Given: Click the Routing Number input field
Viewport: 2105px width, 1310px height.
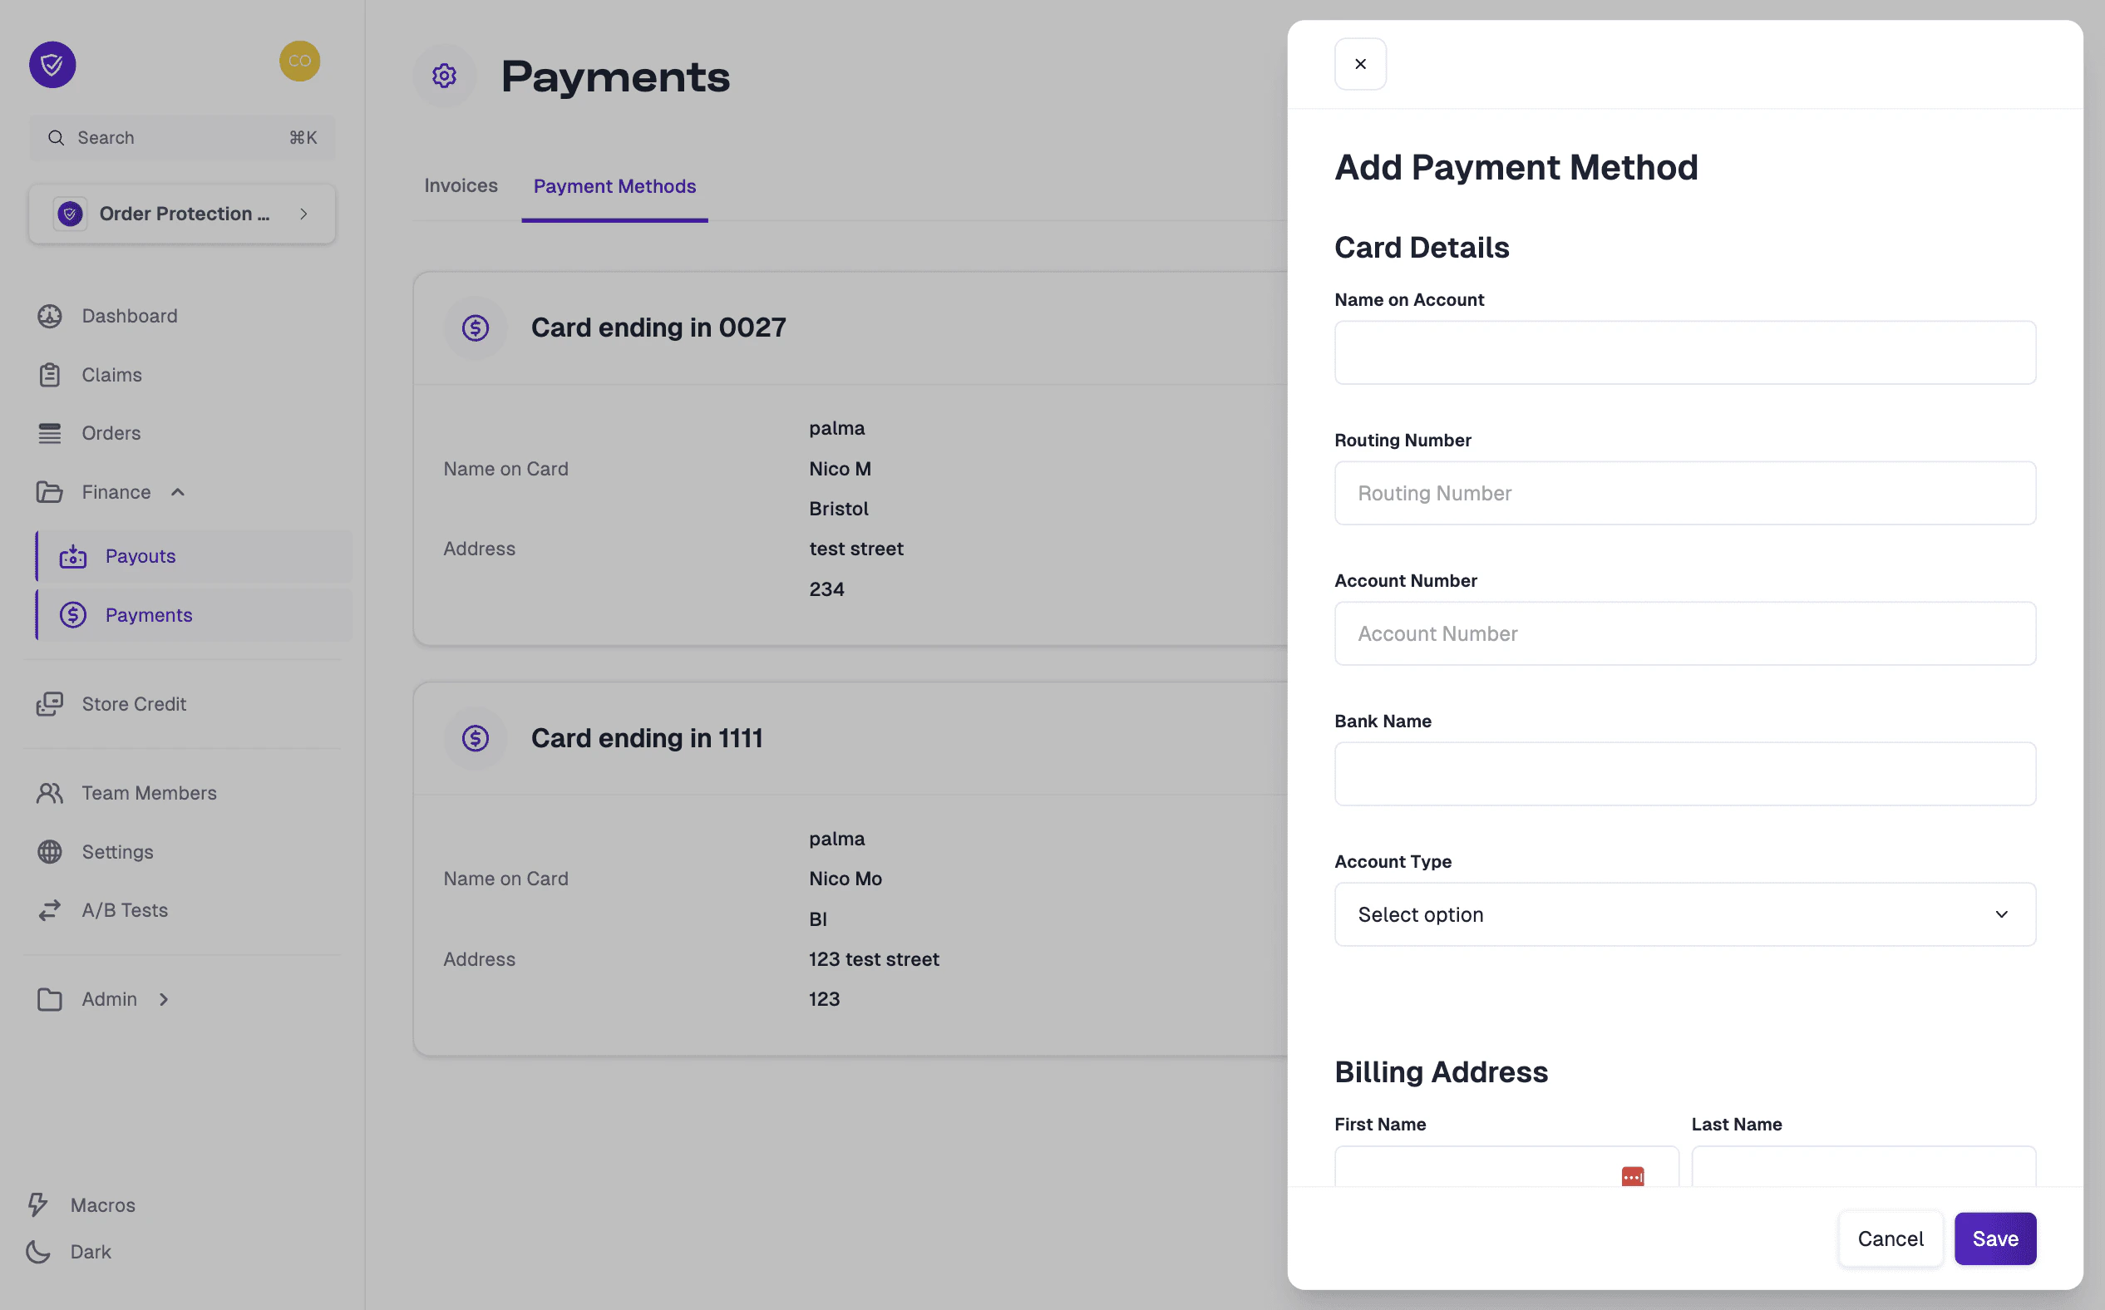Looking at the screenshot, I should (x=1684, y=493).
